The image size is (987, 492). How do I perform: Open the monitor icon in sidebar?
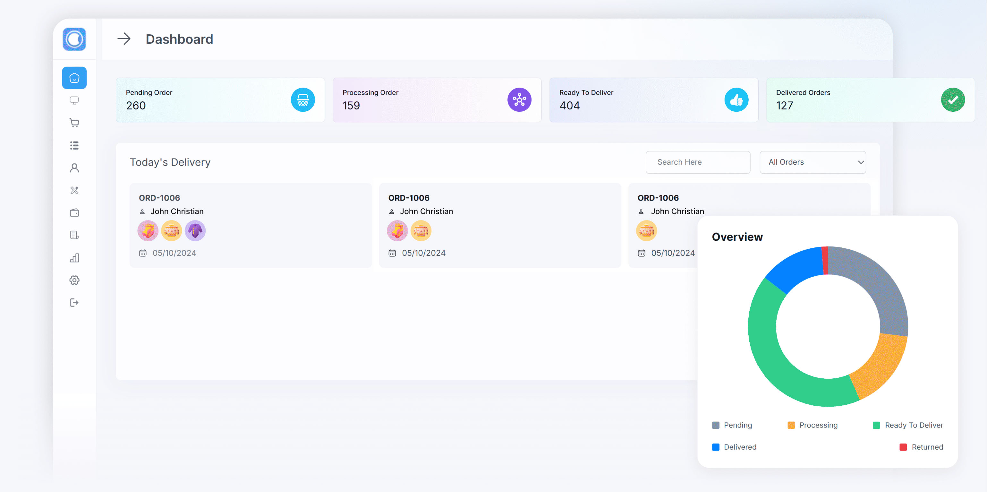coord(74,100)
